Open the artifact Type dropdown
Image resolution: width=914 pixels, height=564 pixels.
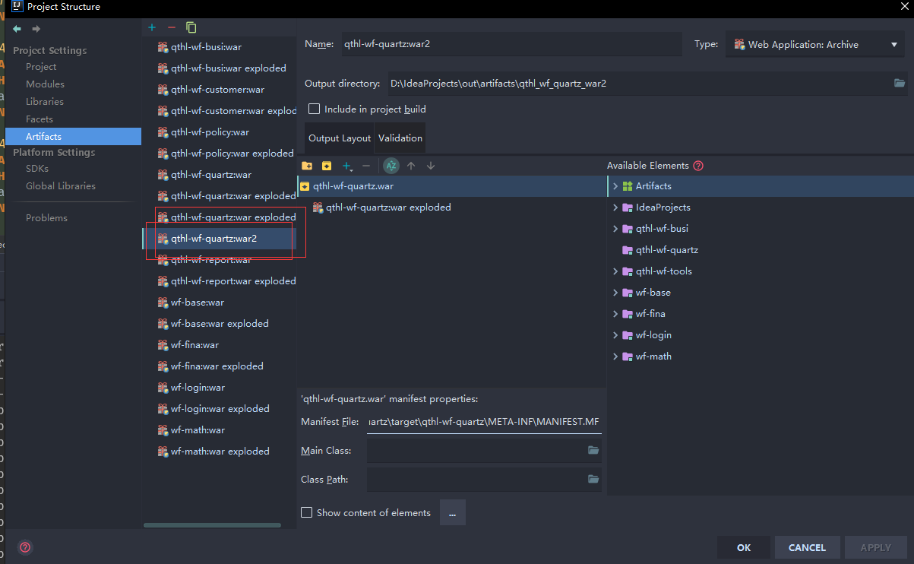(x=815, y=45)
